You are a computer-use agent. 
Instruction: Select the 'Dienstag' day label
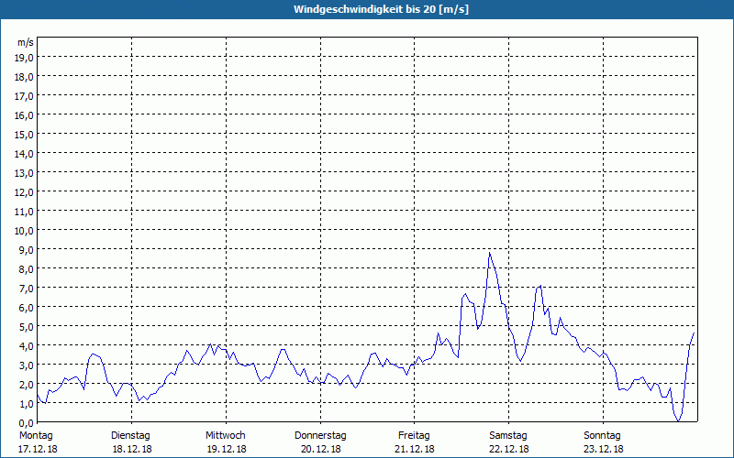pos(130,436)
